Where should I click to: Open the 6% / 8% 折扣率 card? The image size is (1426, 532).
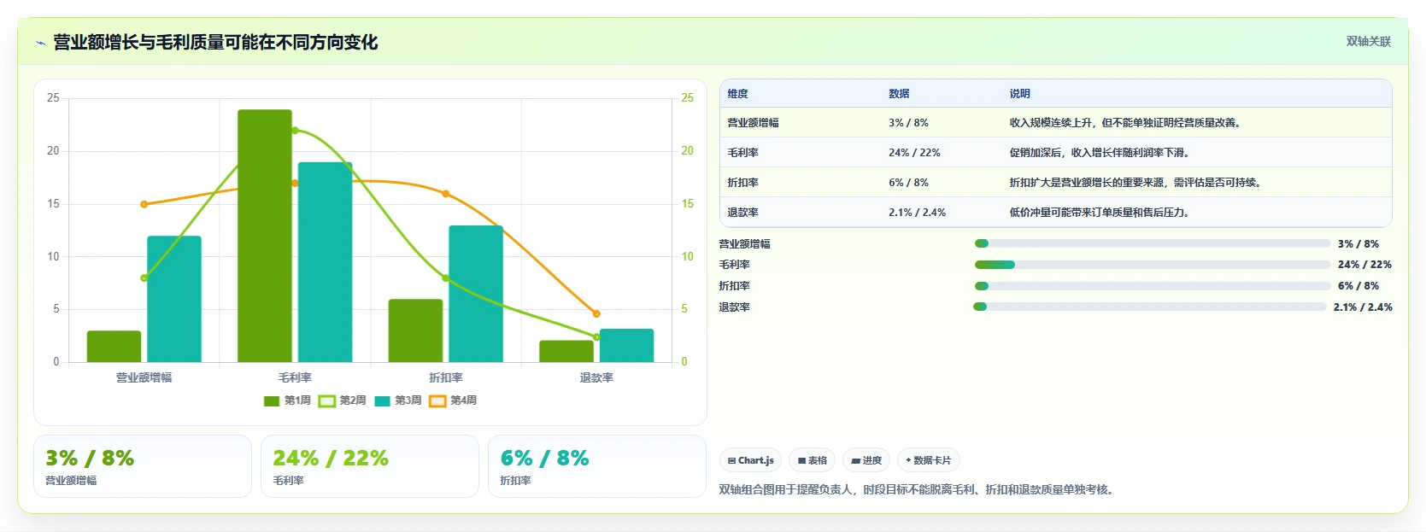pyautogui.click(x=597, y=466)
